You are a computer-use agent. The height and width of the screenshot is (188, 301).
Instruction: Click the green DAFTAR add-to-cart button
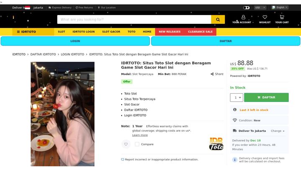coord(266,97)
